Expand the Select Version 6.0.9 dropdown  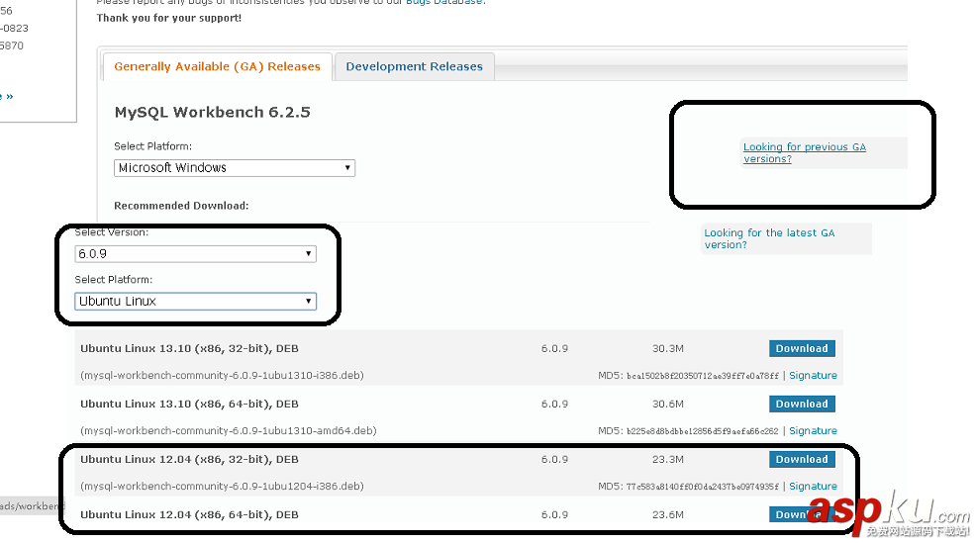tap(195, 253)
